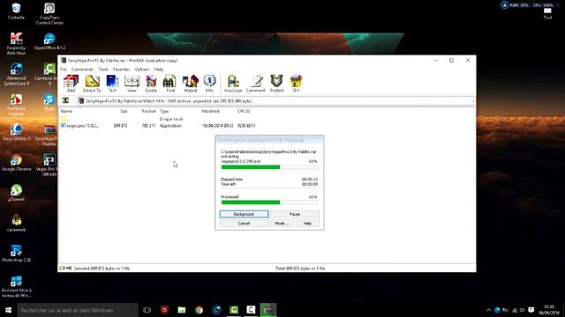Open the Find binoculars tool
The height and width of the screenshot is (317, 565).
pyautogui.click(x=170, y=84)
